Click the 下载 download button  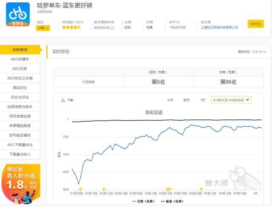(67, 100)
